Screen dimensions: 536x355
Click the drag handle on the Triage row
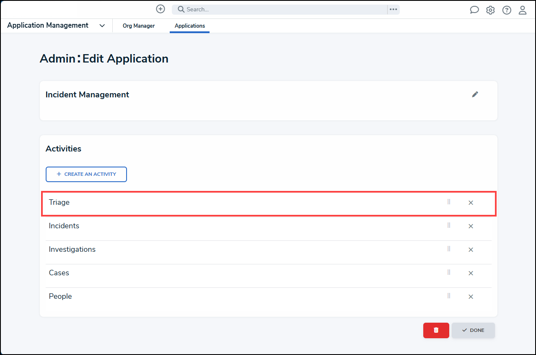point(449,202)
